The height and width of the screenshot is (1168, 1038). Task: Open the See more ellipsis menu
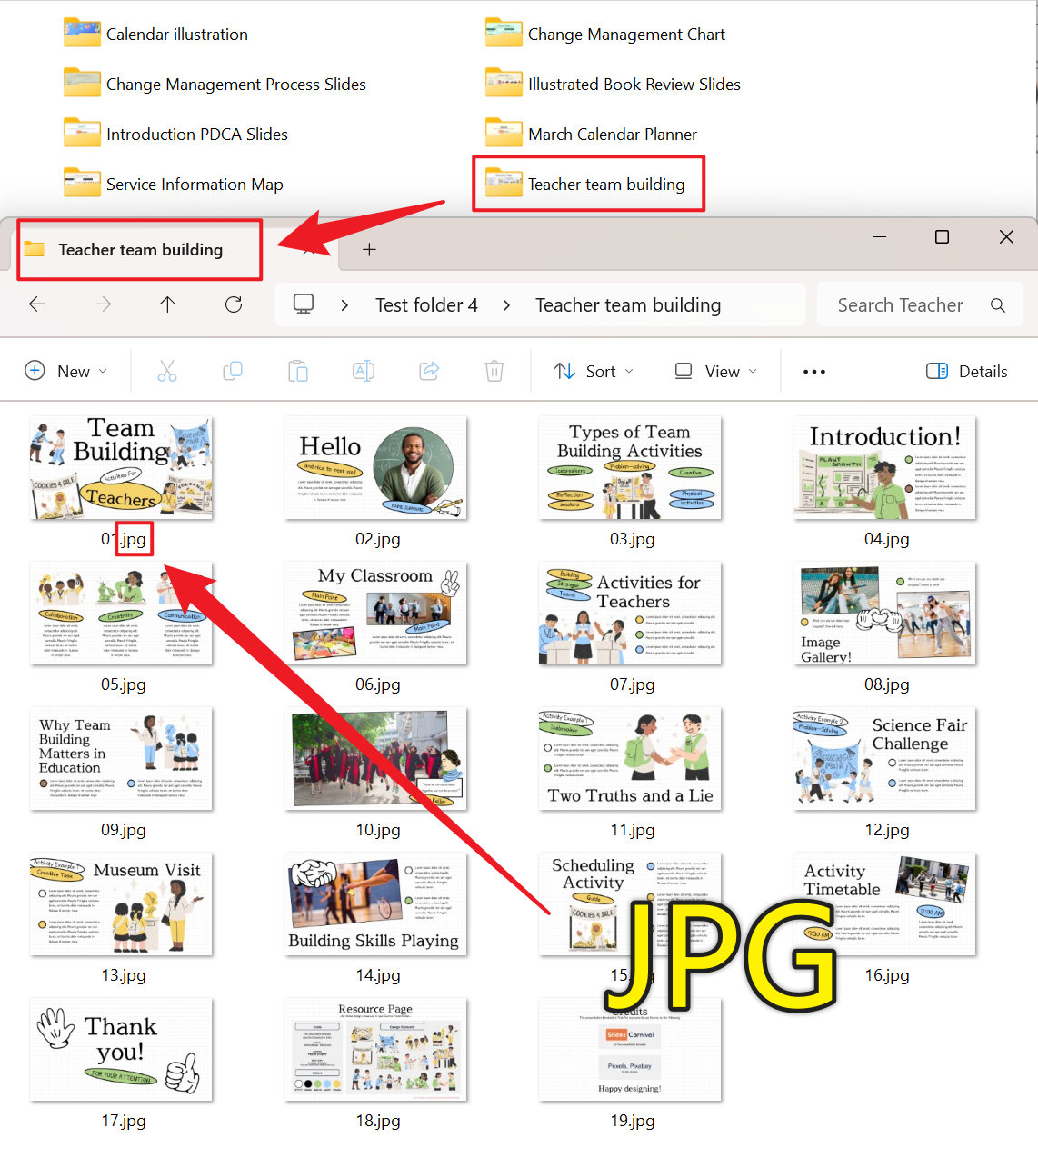coord(814,371)
